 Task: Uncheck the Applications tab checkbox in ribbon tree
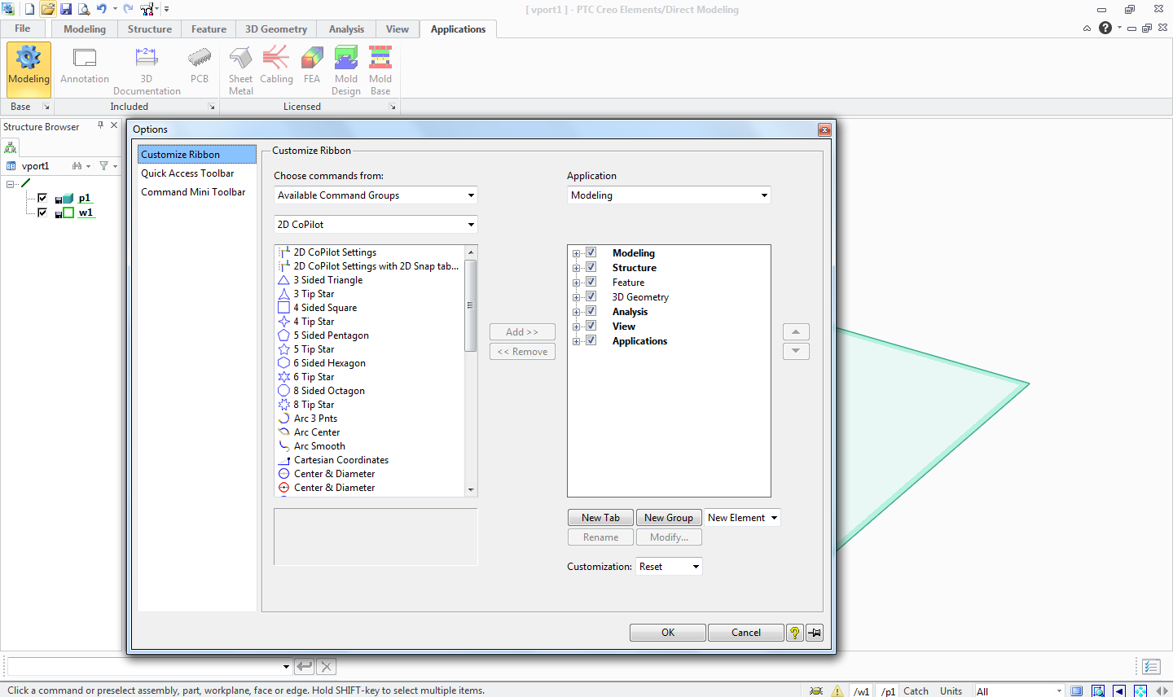(x=591, y=340)
